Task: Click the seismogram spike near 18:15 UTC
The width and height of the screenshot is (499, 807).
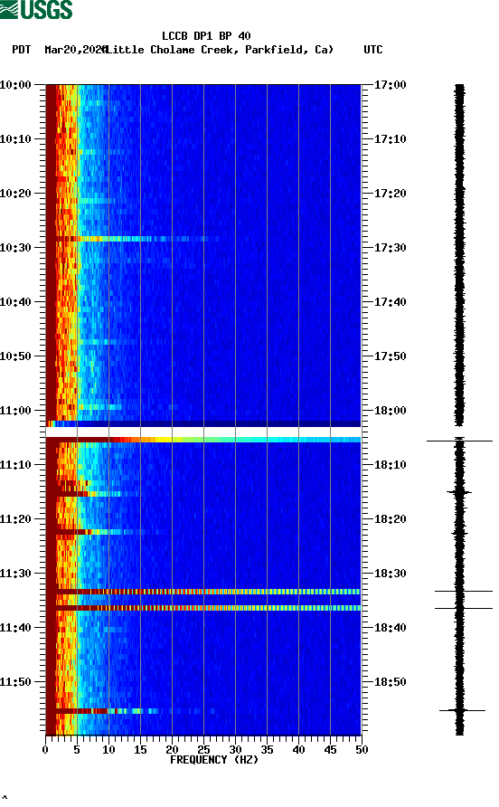Action: 459,492
